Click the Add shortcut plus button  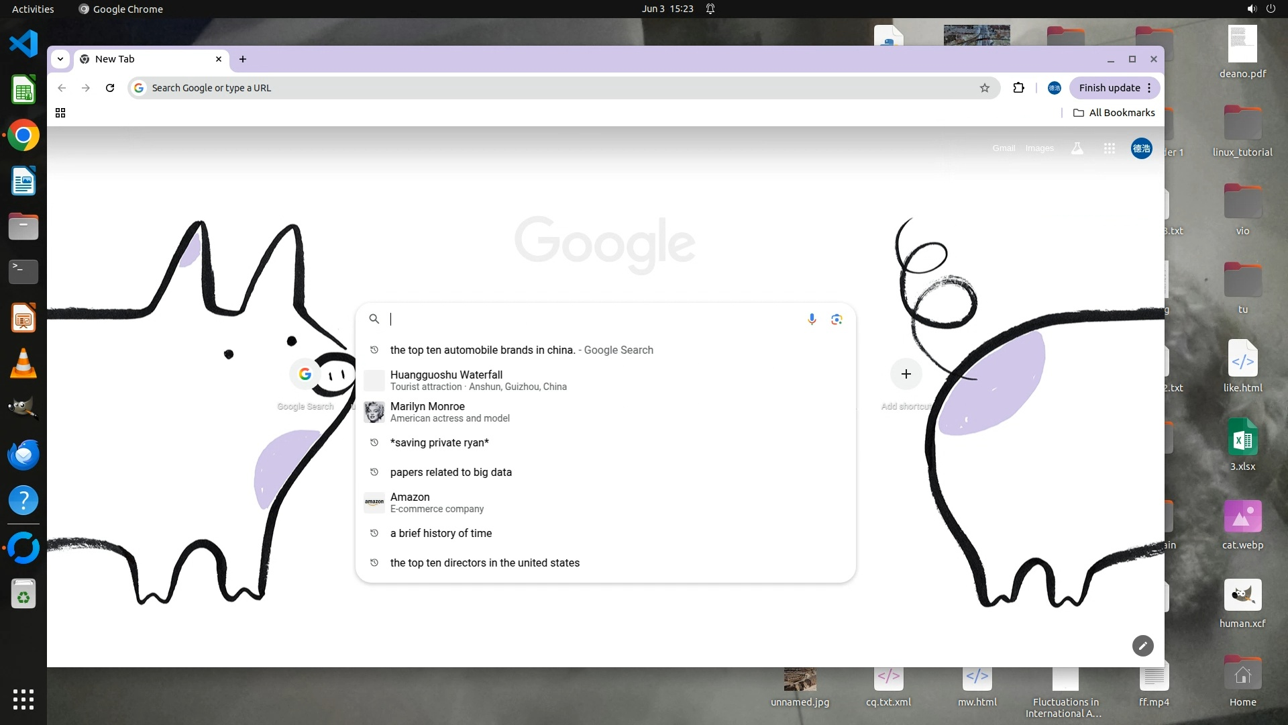906,374
